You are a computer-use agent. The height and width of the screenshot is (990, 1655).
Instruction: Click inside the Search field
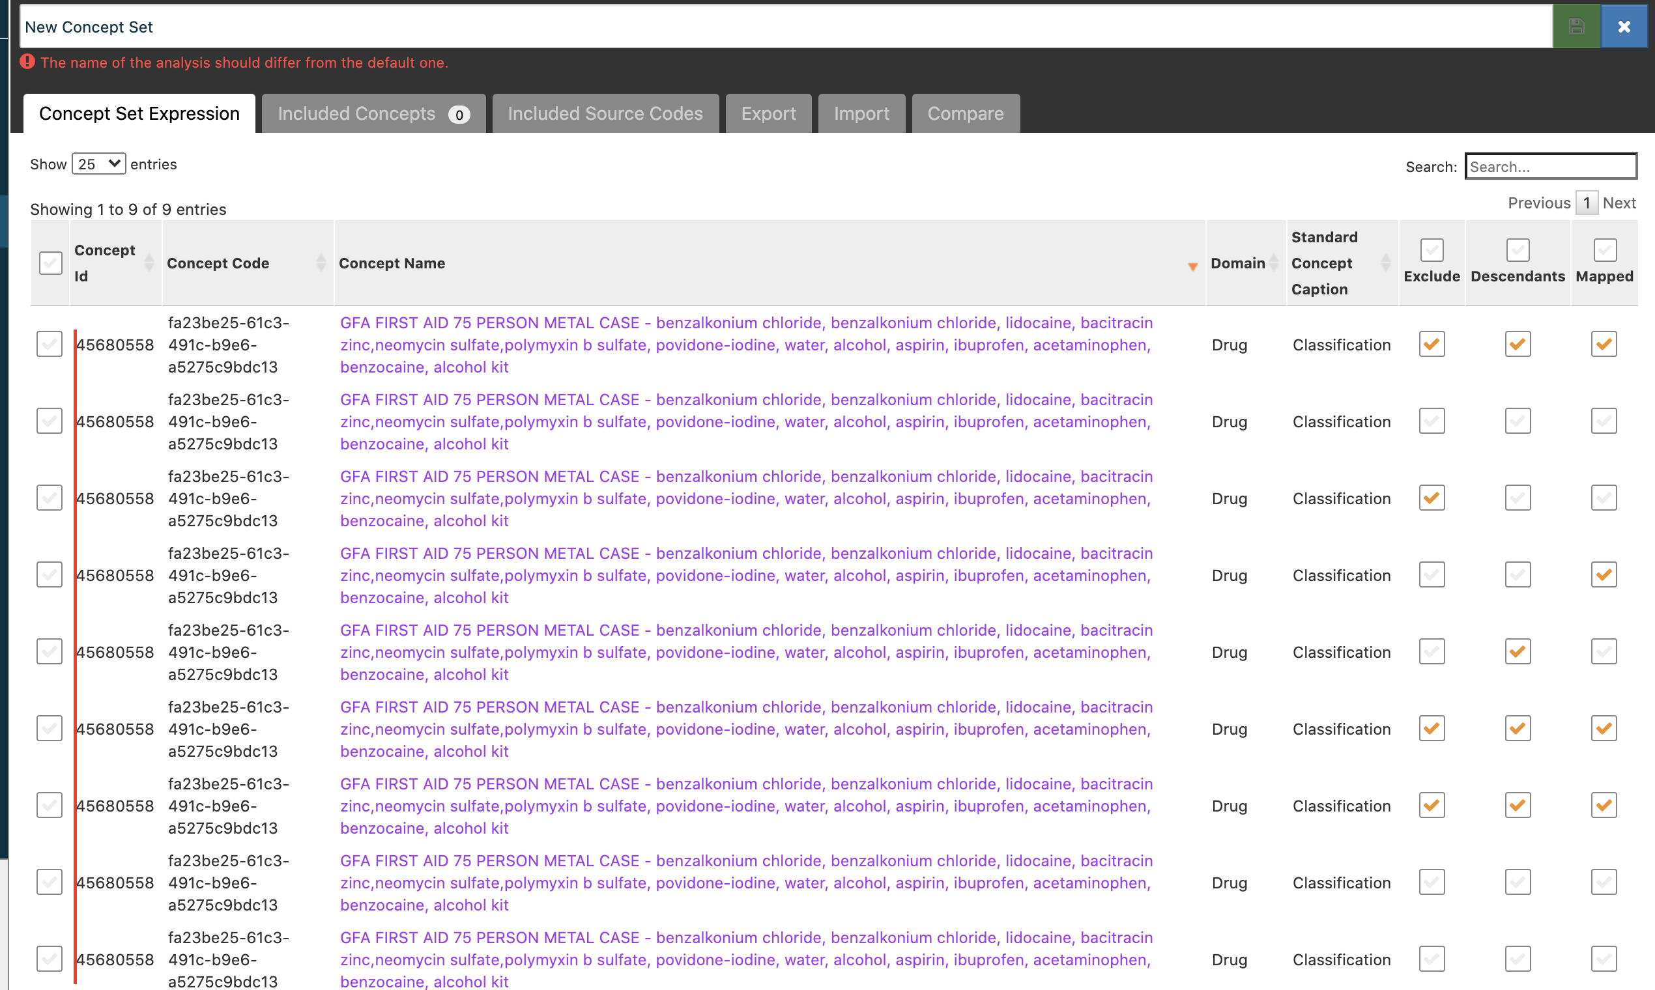tap(1550, 166)
